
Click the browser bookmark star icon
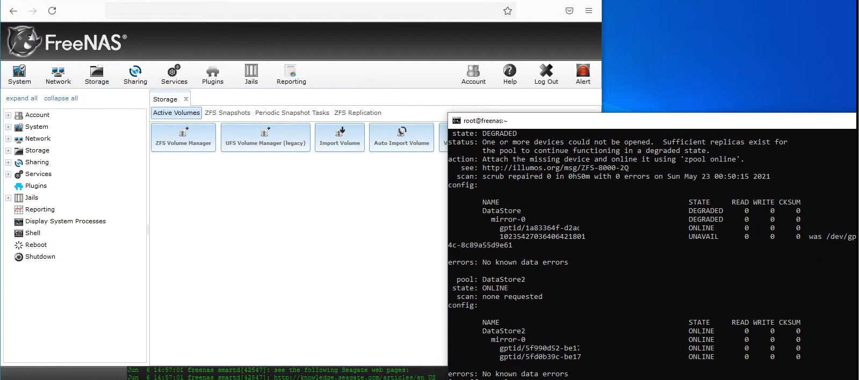(x=507, y=11)
